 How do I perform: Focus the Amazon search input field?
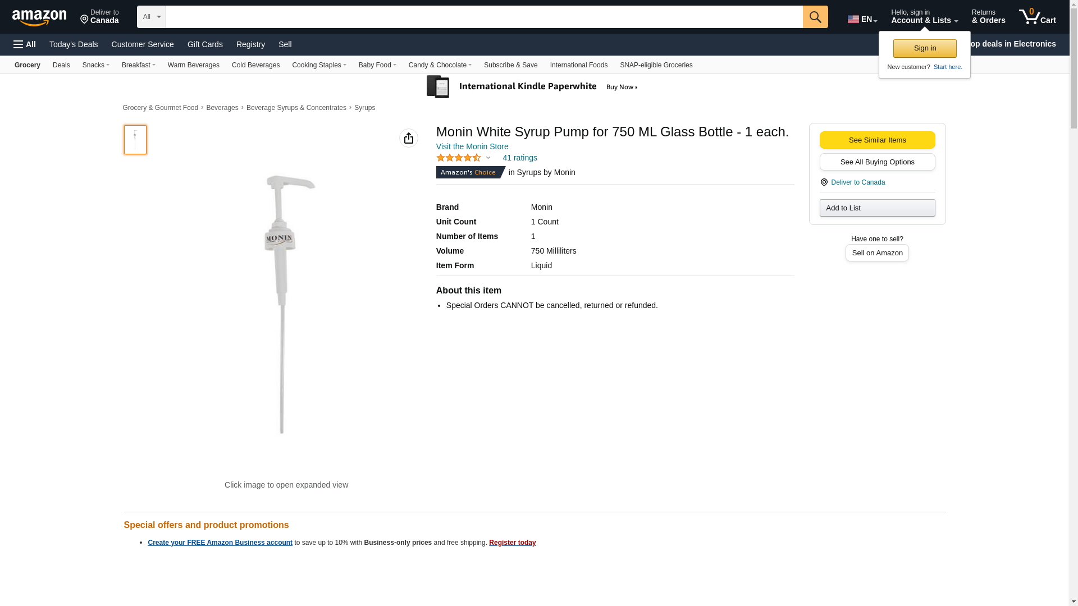484,17
